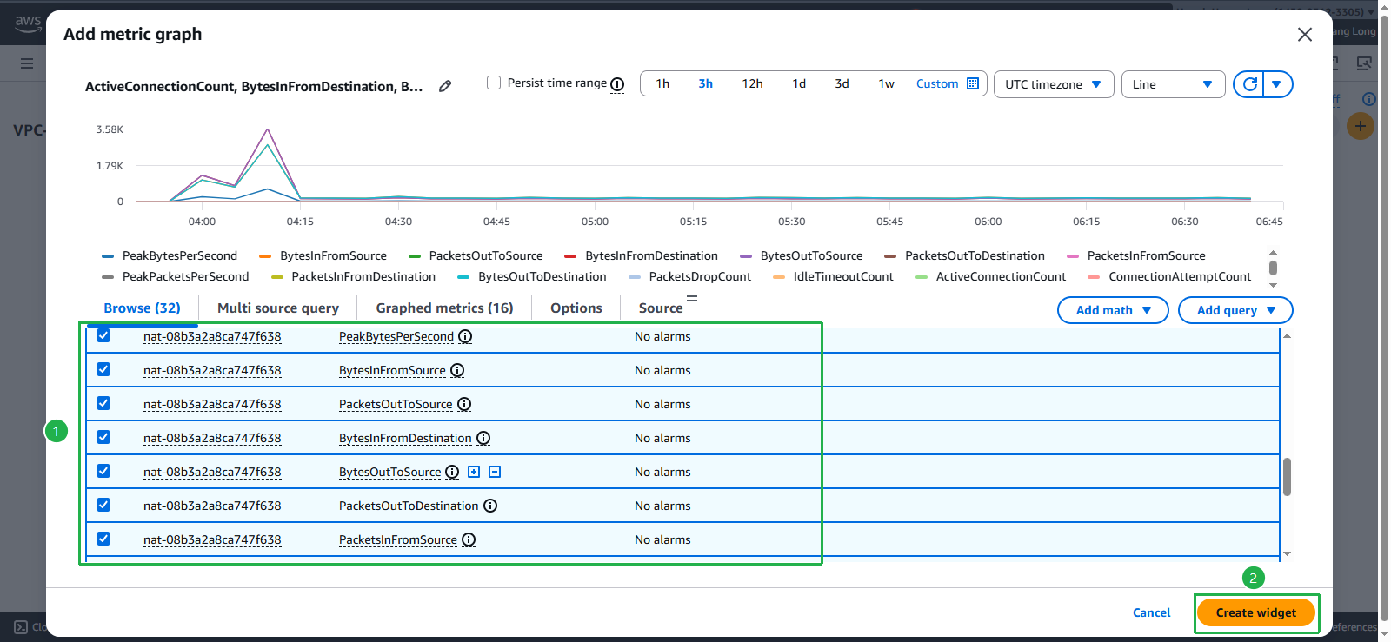Show info for BytesOutToSource metric
The height and width of the screenshot is (642, 1391).
[452, 472]
